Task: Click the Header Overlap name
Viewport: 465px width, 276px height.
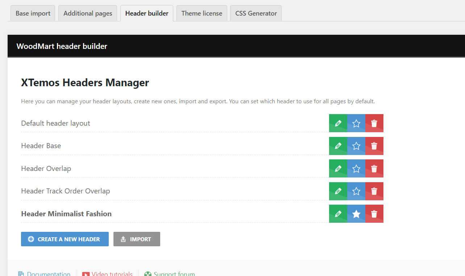Action: click(46, 168)
